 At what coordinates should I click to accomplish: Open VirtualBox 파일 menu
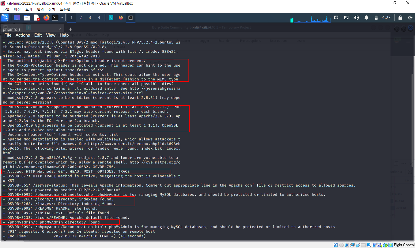(x=6, y=10)
